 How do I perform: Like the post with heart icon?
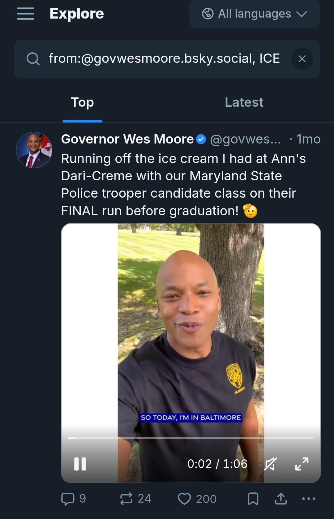(x=184, y=499)
